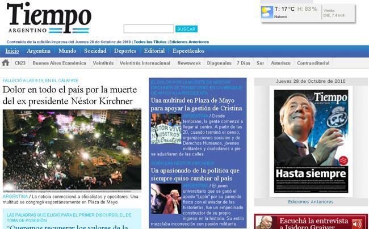Image resolution: width=369 pixels, height=229 pixels.
Task: Open the Hasta siempre cover image
Action: point(311,141)
